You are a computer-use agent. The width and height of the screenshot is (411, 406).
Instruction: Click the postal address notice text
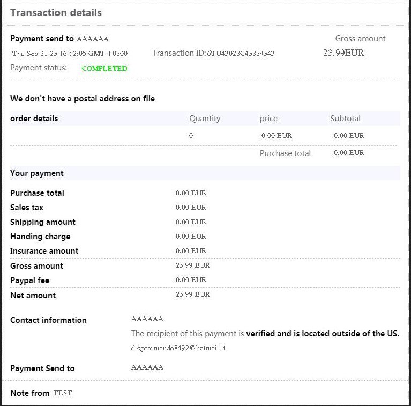tap(83, 99)
